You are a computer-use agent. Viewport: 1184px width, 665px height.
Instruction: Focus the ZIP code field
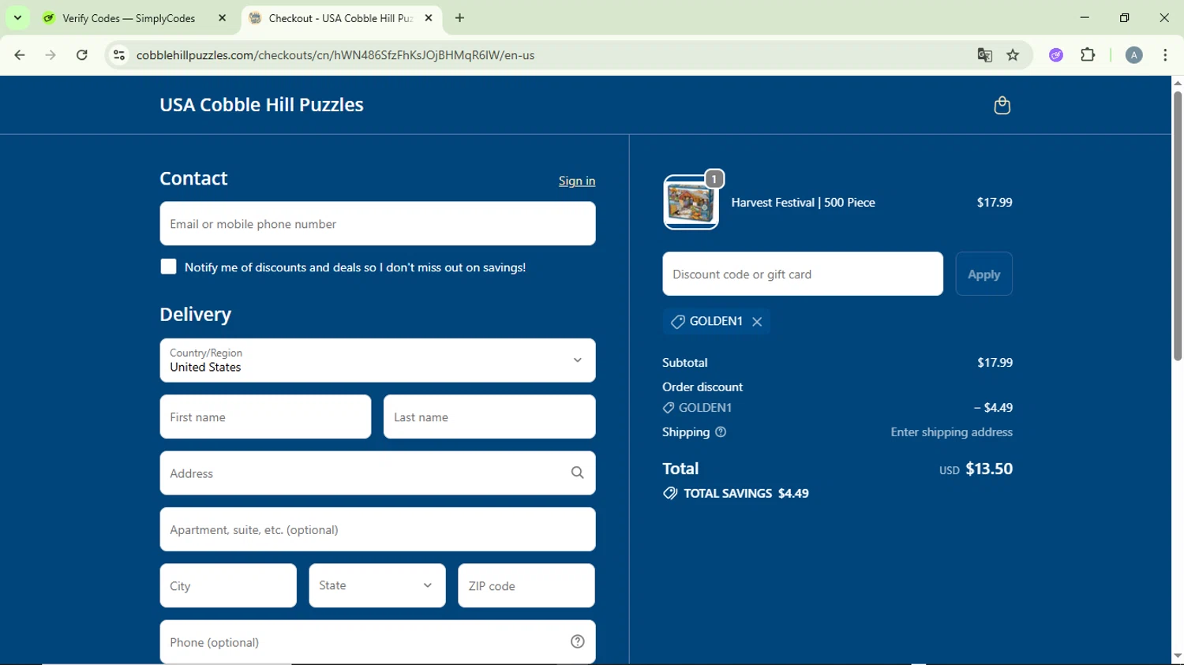(526, 585)
